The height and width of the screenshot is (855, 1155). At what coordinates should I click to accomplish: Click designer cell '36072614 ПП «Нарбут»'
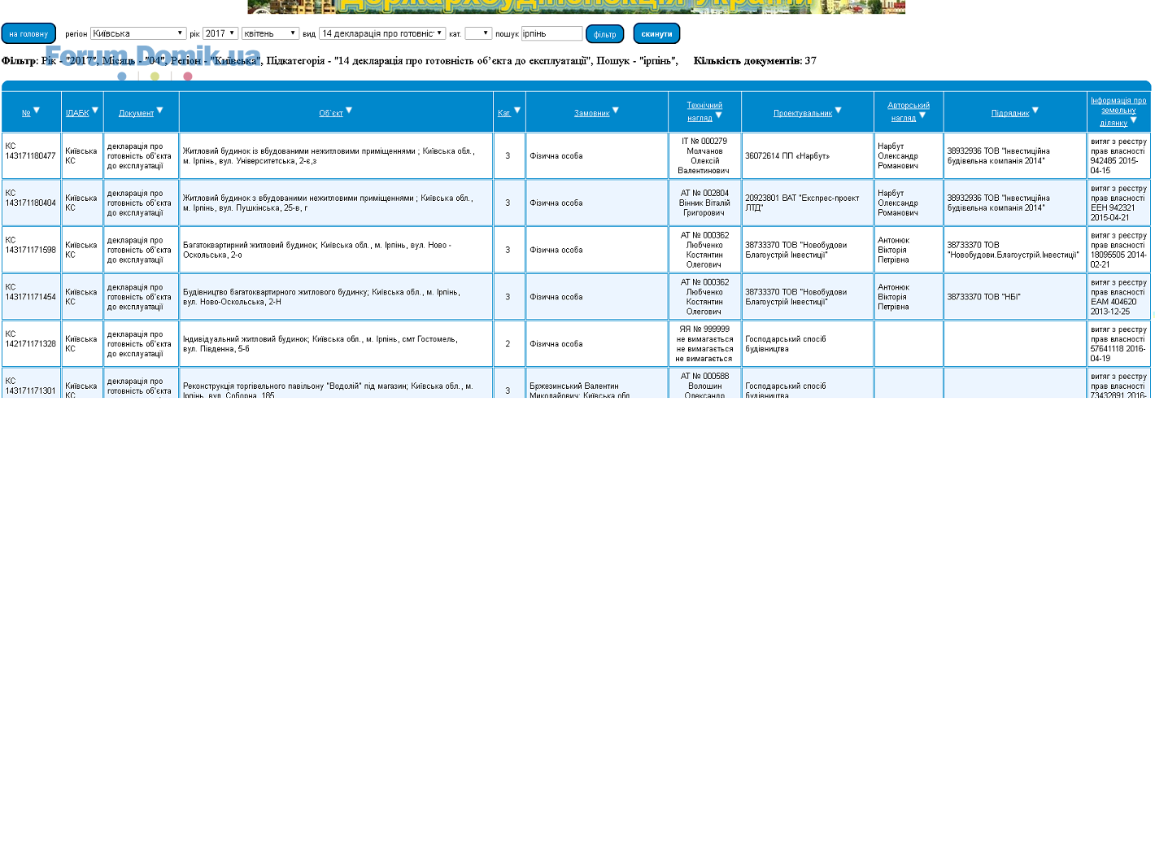[808, 156]
